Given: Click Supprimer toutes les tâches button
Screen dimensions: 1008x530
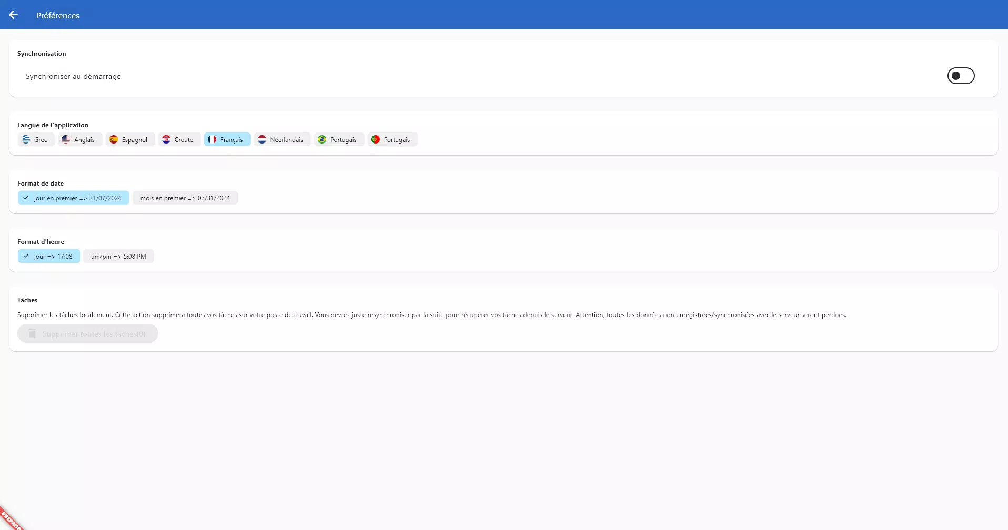Looking at the screenshot, I should (x=87, y=333).
